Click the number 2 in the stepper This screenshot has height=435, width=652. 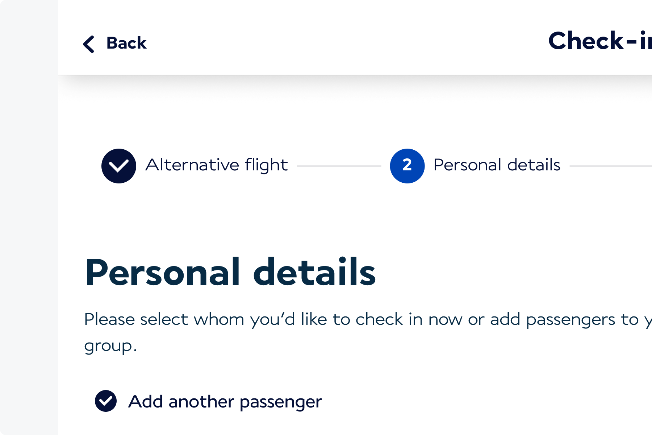(407, 165)
